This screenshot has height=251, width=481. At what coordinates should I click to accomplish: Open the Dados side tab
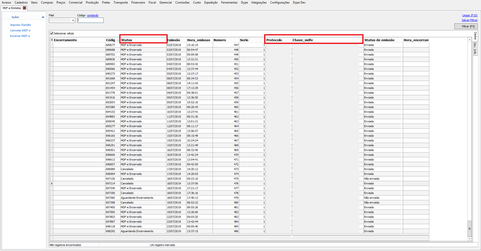point(475,36)
